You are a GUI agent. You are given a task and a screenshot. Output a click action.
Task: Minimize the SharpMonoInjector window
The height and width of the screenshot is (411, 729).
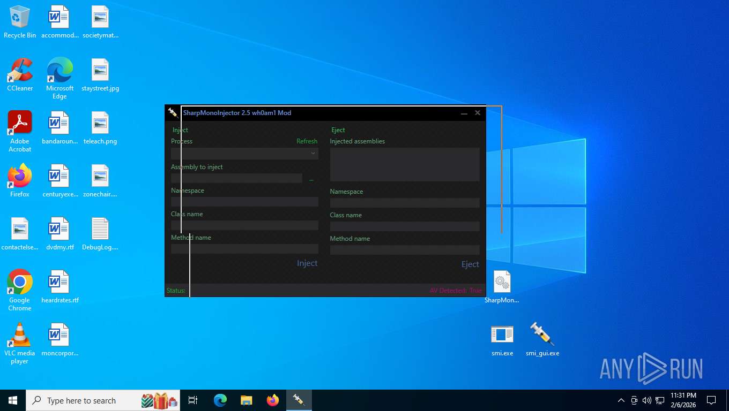tap(464, 113)
